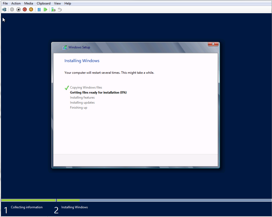Click the Ctrl+Alt+Delete toolbar icon
Screen dimensions: 272x217
click(4, 10)
